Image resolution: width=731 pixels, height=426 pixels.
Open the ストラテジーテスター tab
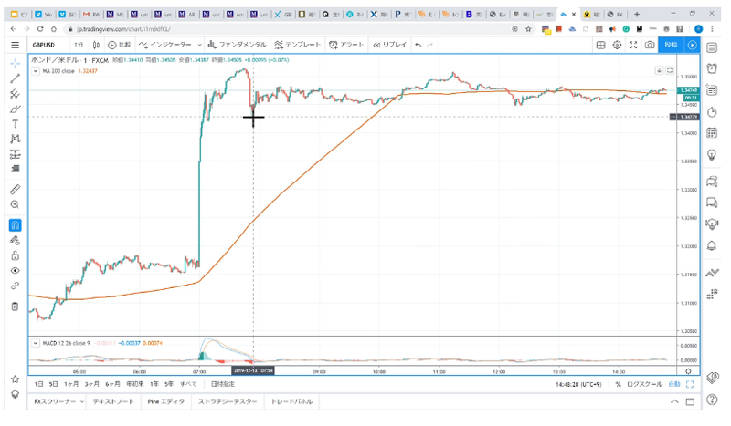tap(228, 401)
